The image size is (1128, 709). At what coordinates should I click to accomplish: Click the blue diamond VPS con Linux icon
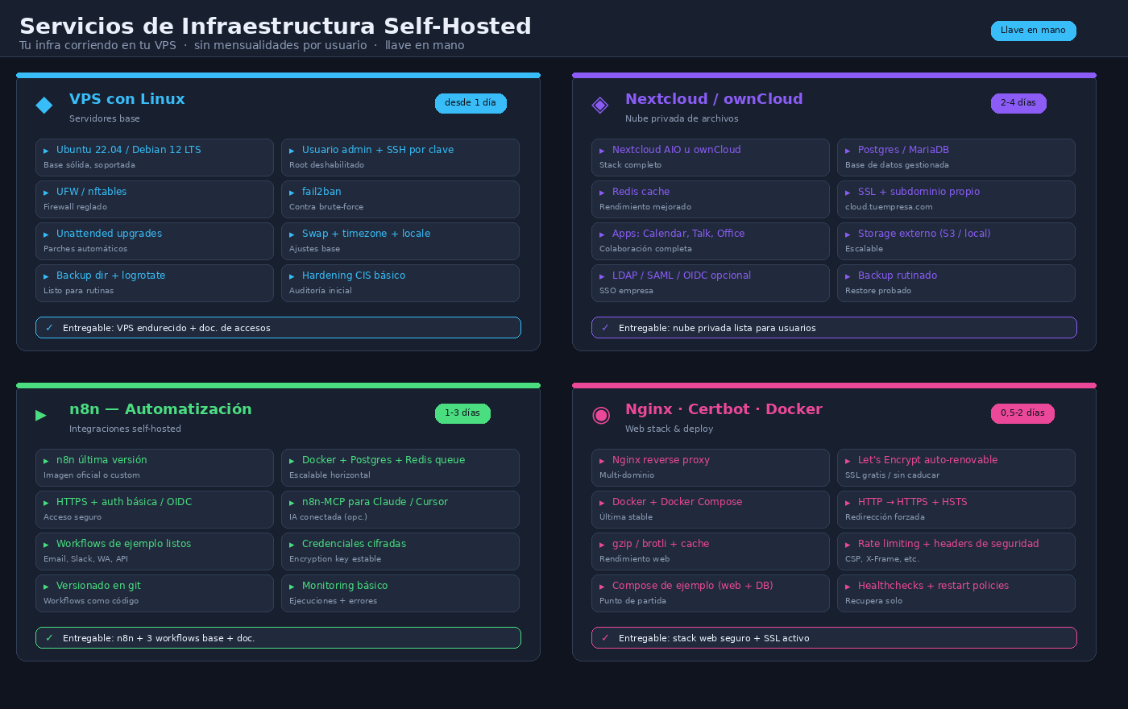pyautogui.click(x=44, y=105)
